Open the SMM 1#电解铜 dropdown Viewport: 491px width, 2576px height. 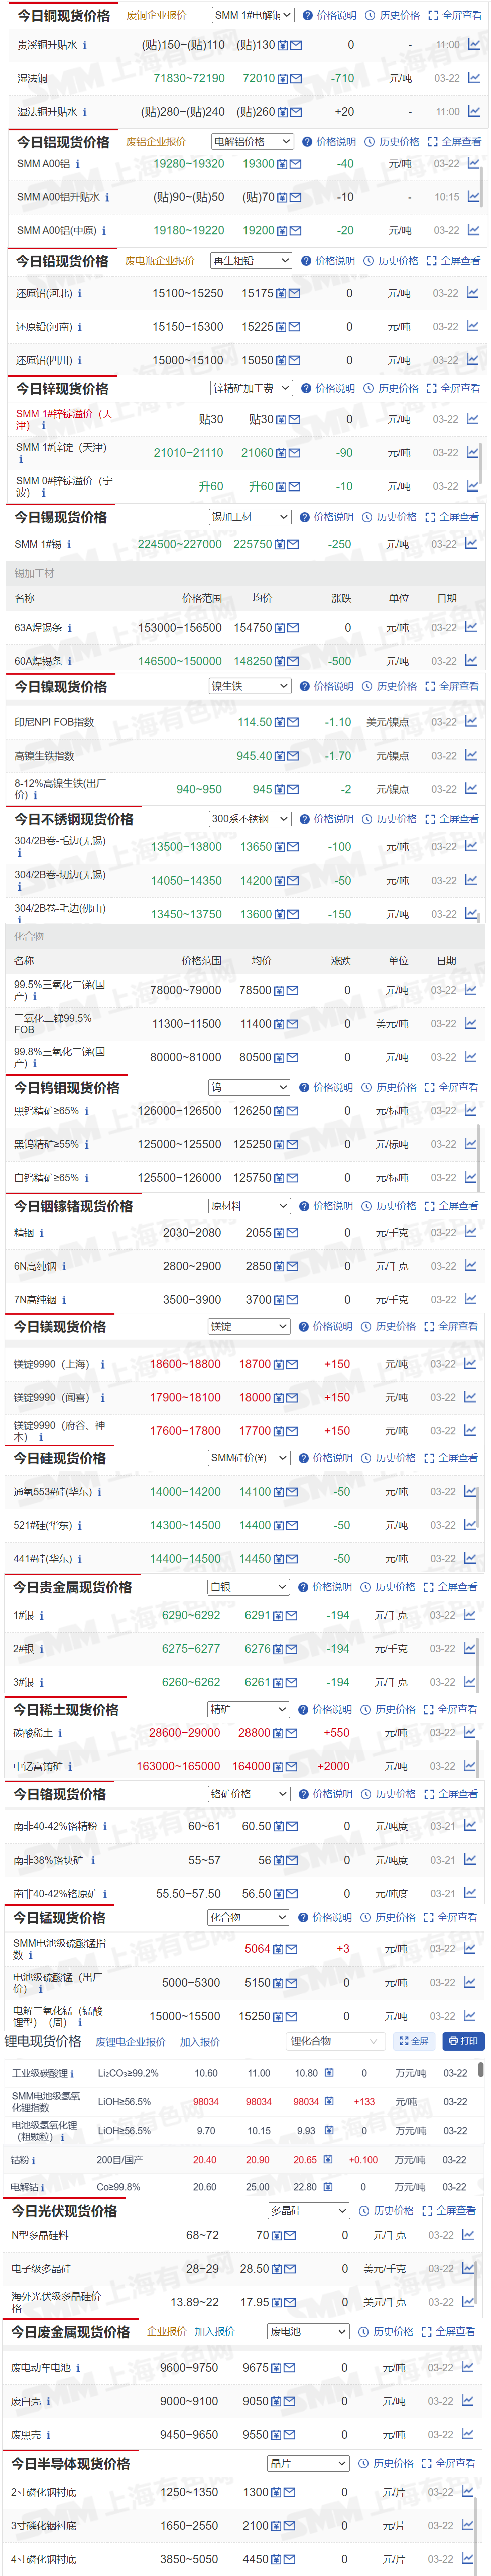point(253,15)
